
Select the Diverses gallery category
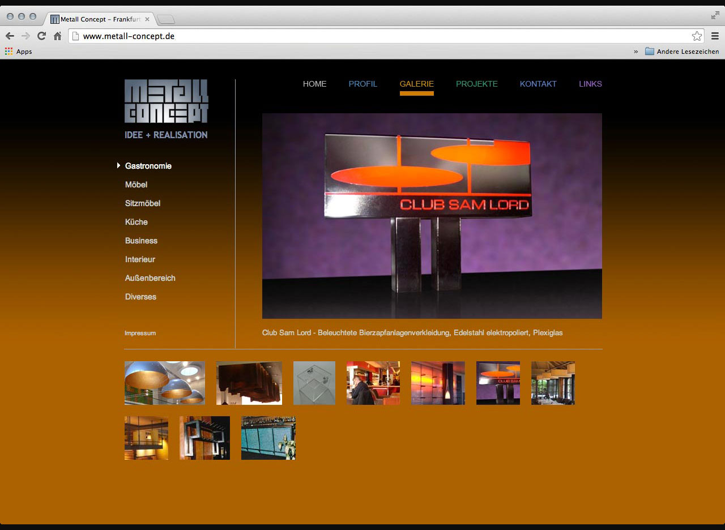(x=140, y=297)
